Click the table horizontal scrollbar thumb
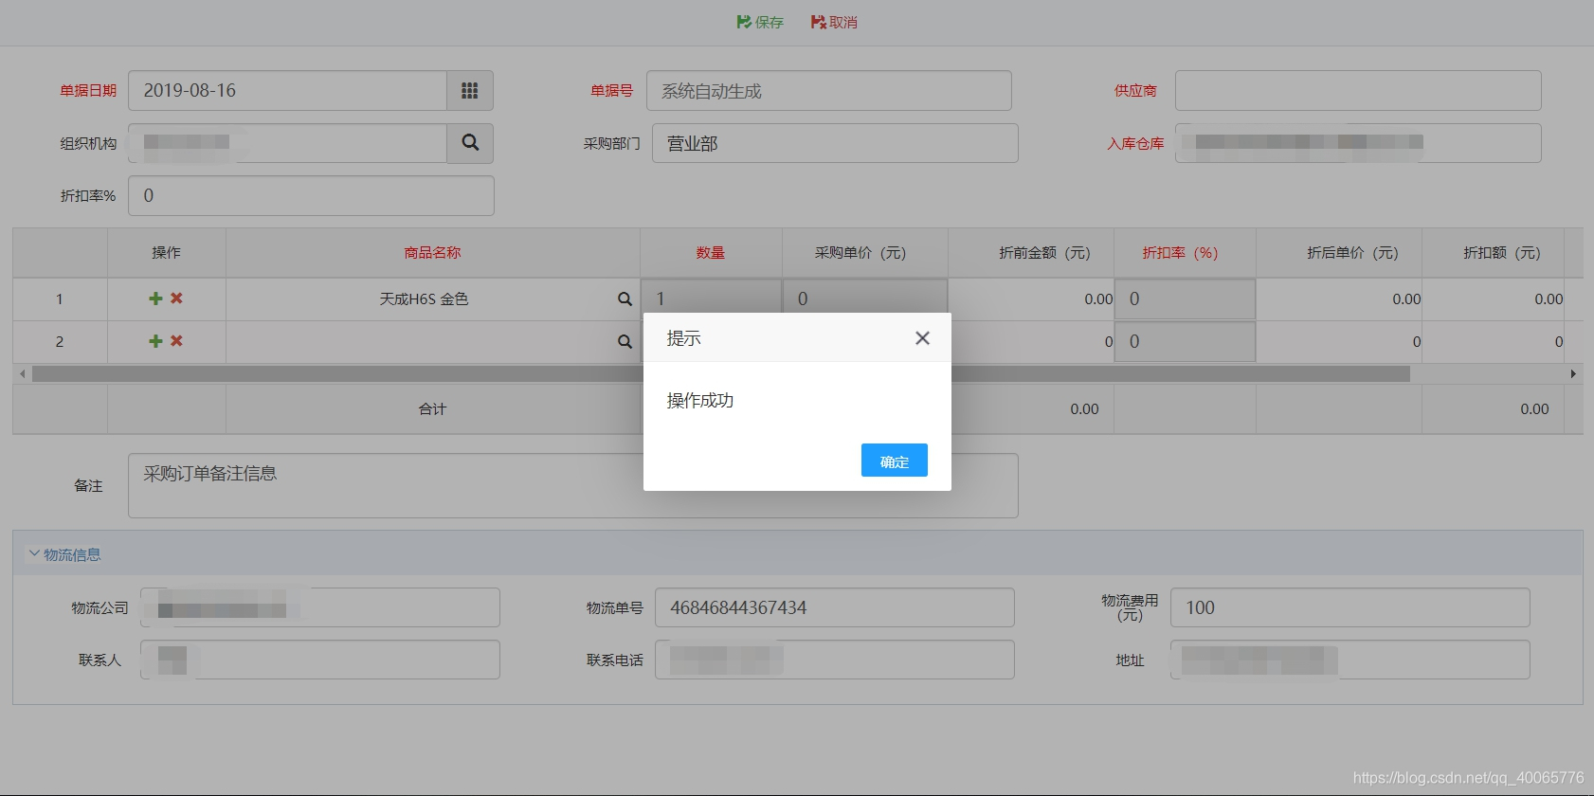Screen dimensions: 1594x796 721,374
